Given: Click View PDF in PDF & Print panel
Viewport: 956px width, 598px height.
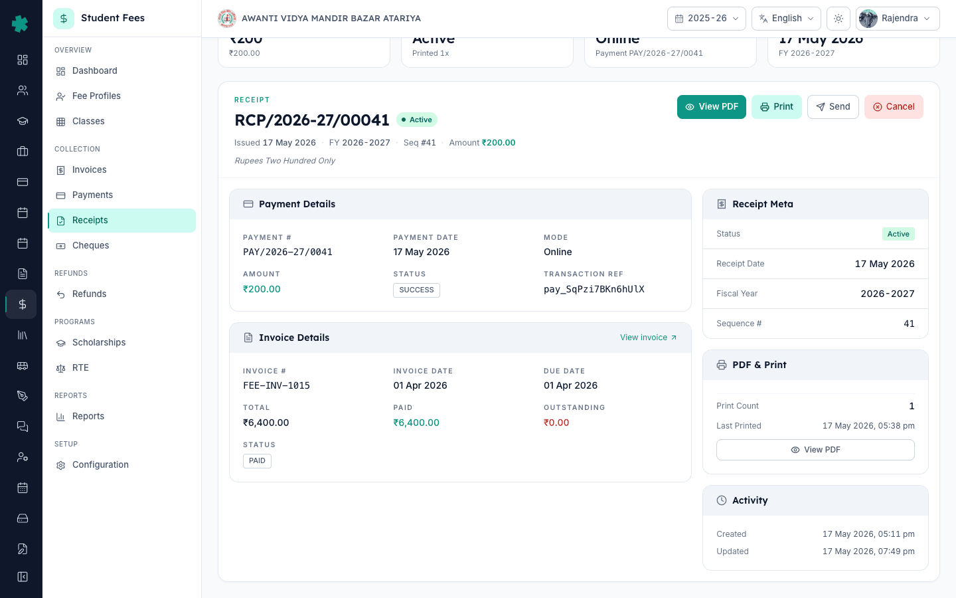Looking at the screenshot, I should [x=815, y=450].
